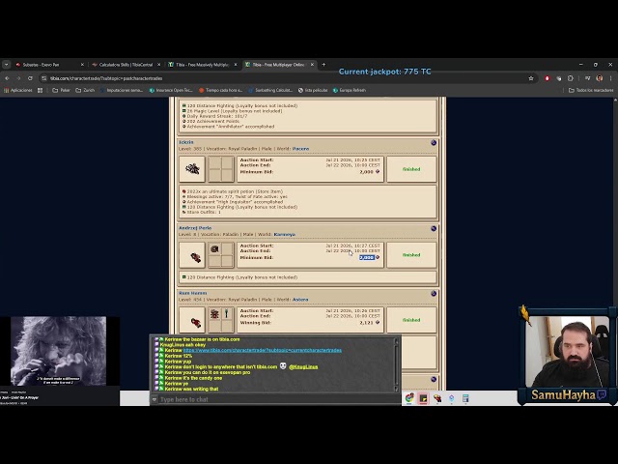Click the music video thumbnail overlay
618x464 pixels.
(x=58, y=351)
